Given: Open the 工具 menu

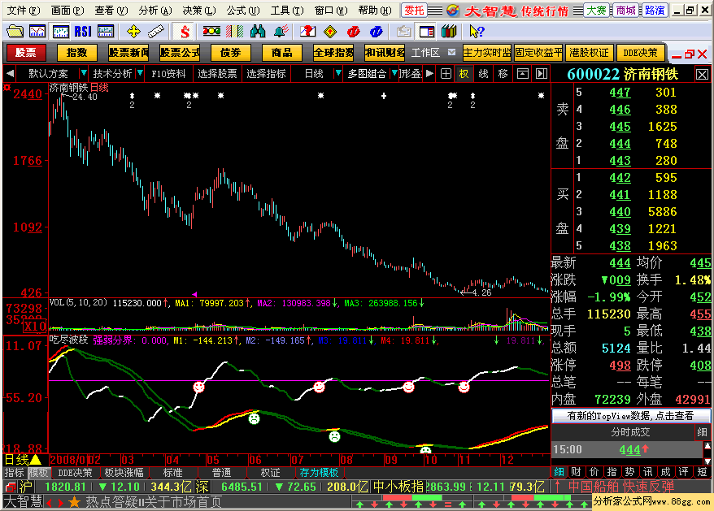Looking at the screenshot, I should point(287,11).
